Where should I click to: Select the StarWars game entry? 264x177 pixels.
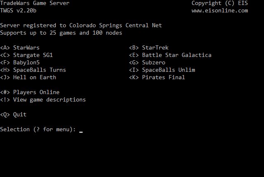click(x=20, y=47)
